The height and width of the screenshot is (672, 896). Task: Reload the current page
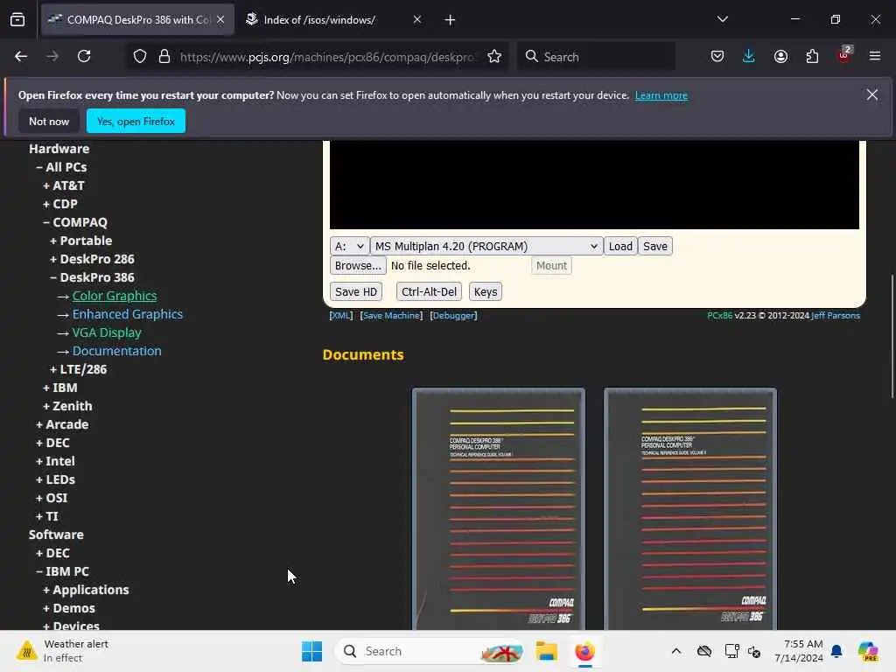pos(84,57)
